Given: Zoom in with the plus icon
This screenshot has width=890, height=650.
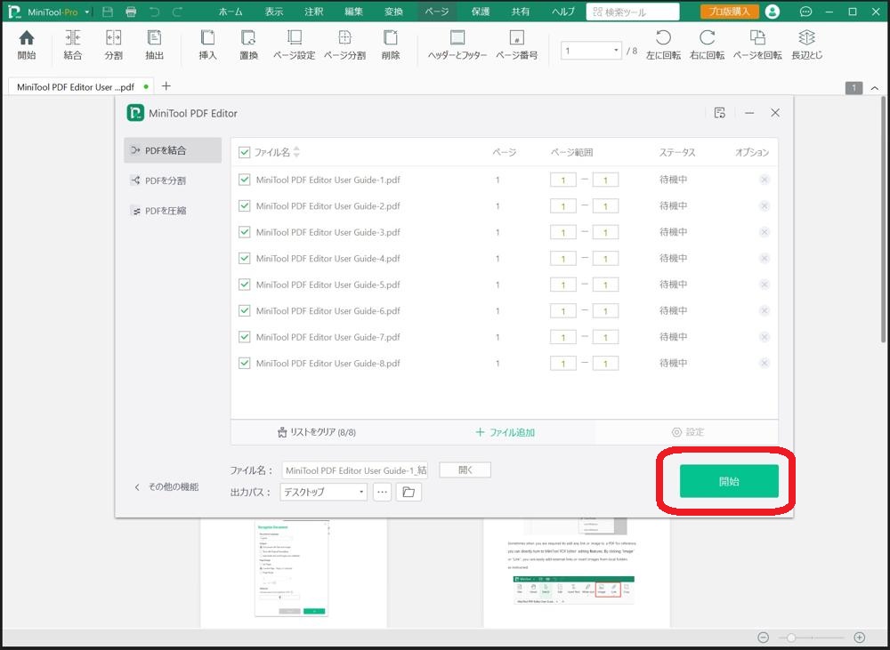Looking at the screenshot, I should pyautogui.click(x=860, y=638).
